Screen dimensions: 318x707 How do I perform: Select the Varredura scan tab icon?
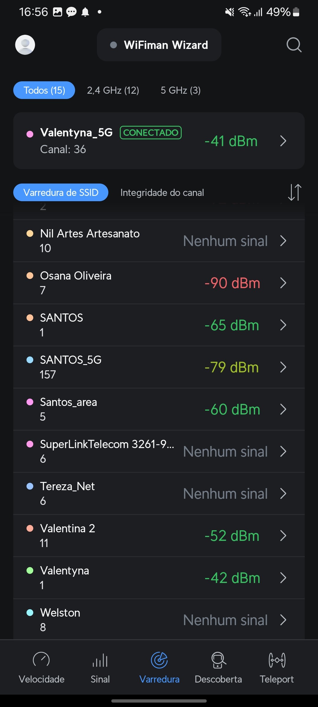[159, 660]
